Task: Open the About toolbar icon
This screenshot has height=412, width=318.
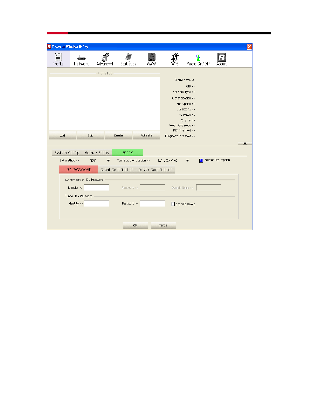Action: point(222,59)
